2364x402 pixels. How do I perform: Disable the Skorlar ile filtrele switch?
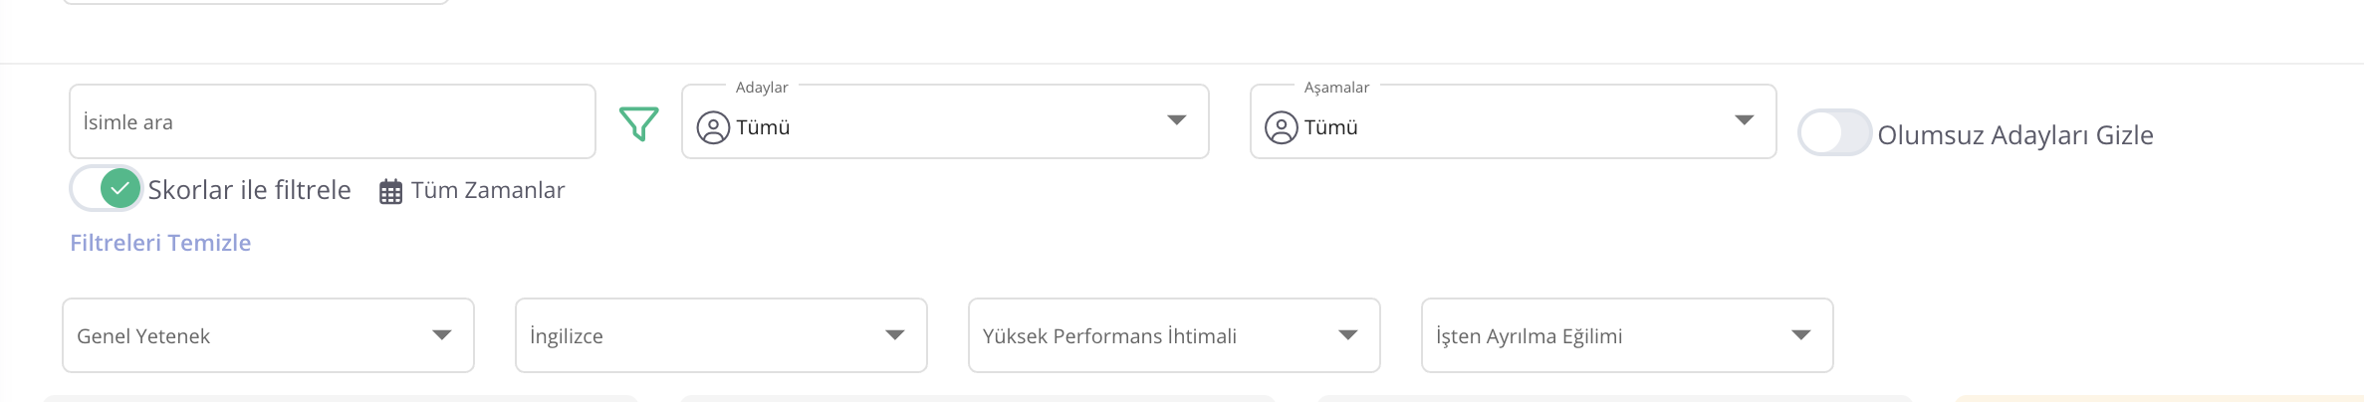point(107,188)
